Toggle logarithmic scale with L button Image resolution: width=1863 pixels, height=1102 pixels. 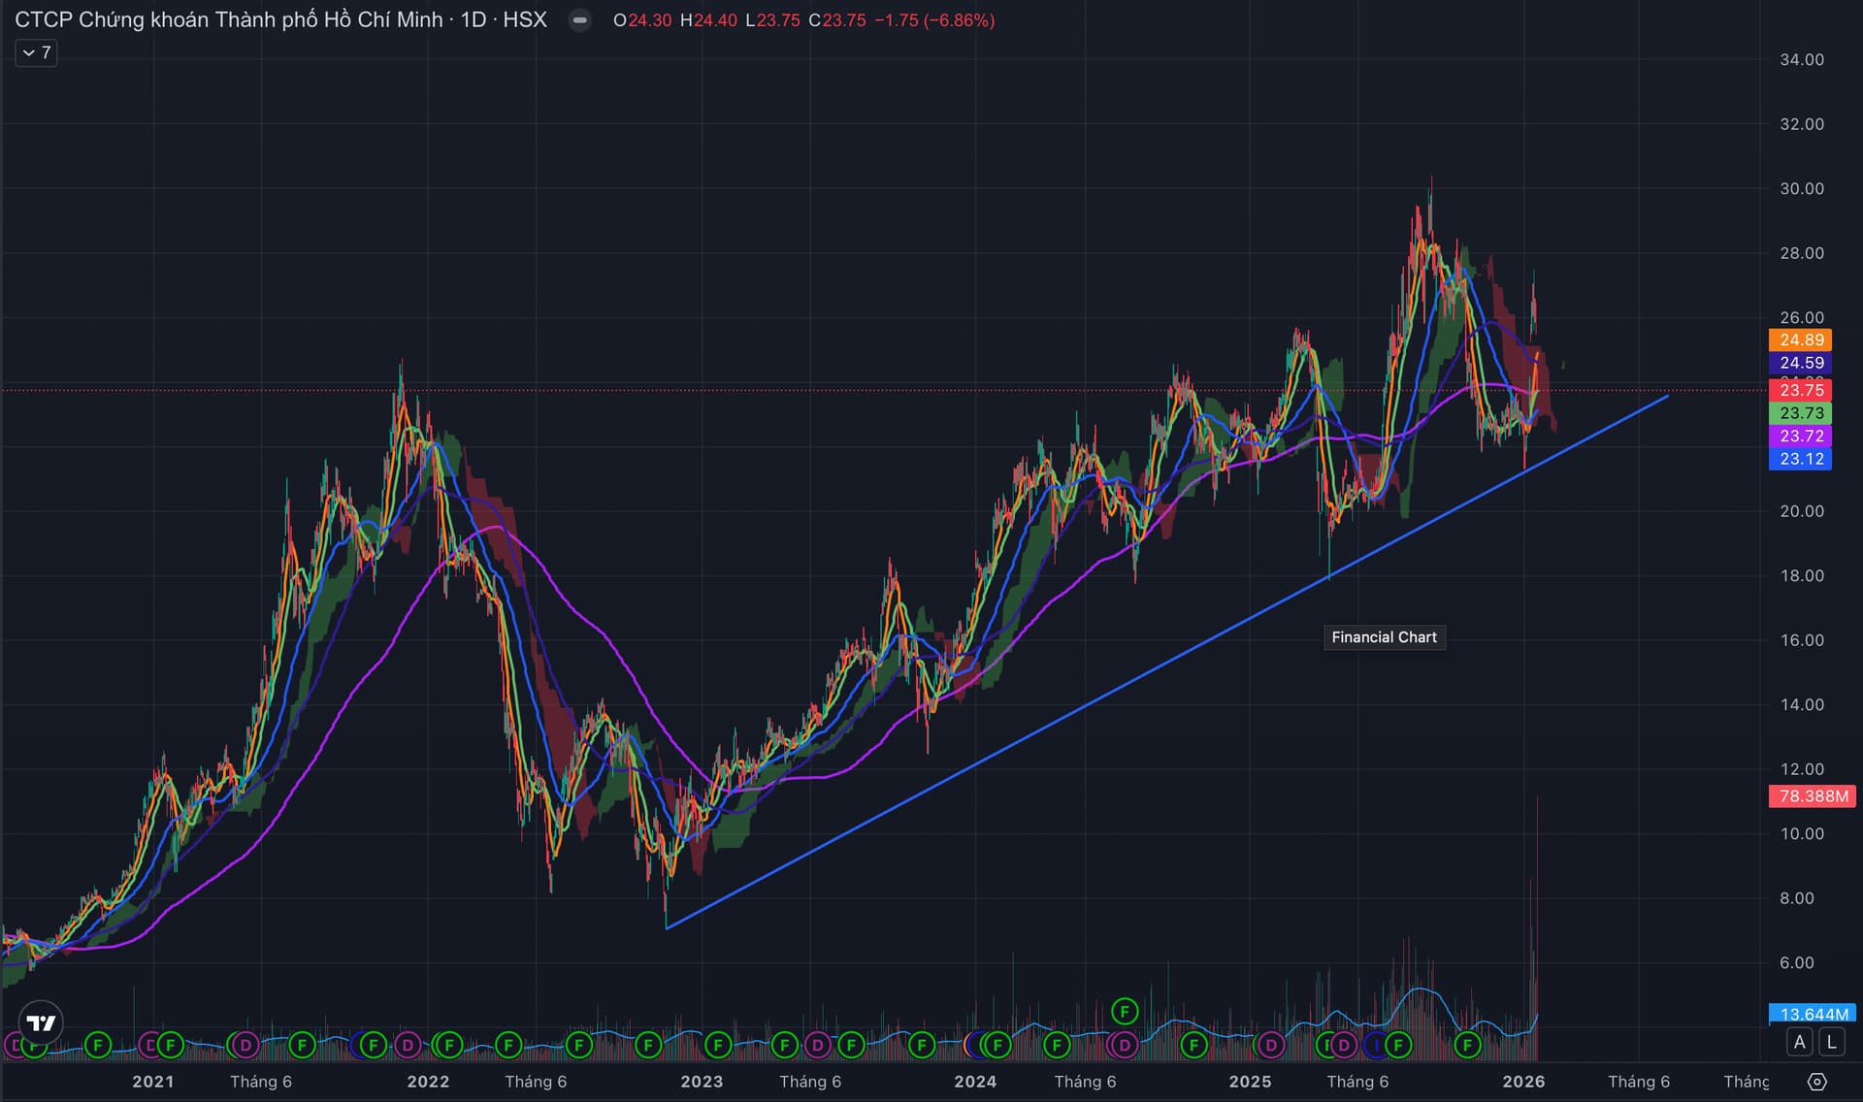[x=1831, y=1042]
